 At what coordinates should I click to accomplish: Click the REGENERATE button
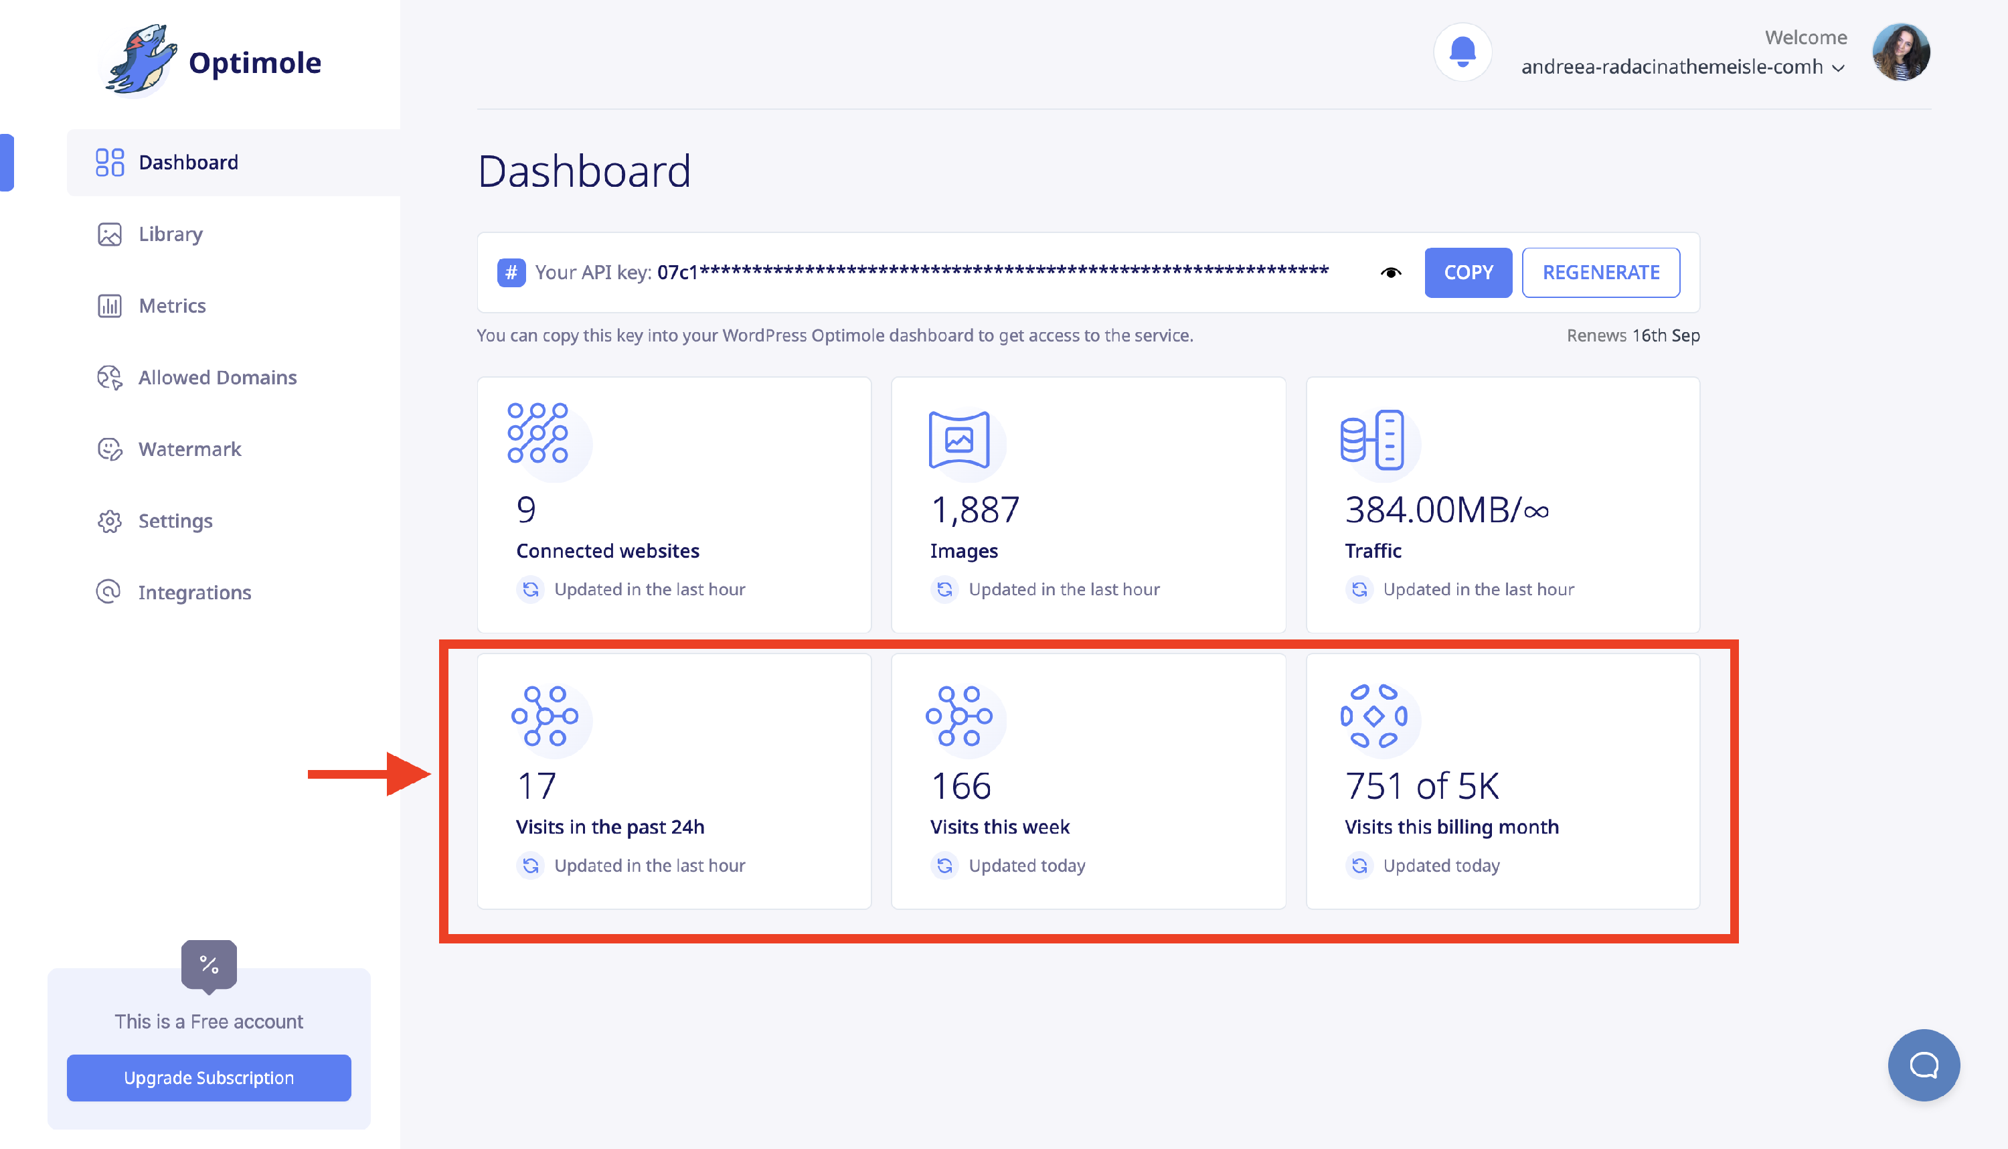(x=1600, y=273)
